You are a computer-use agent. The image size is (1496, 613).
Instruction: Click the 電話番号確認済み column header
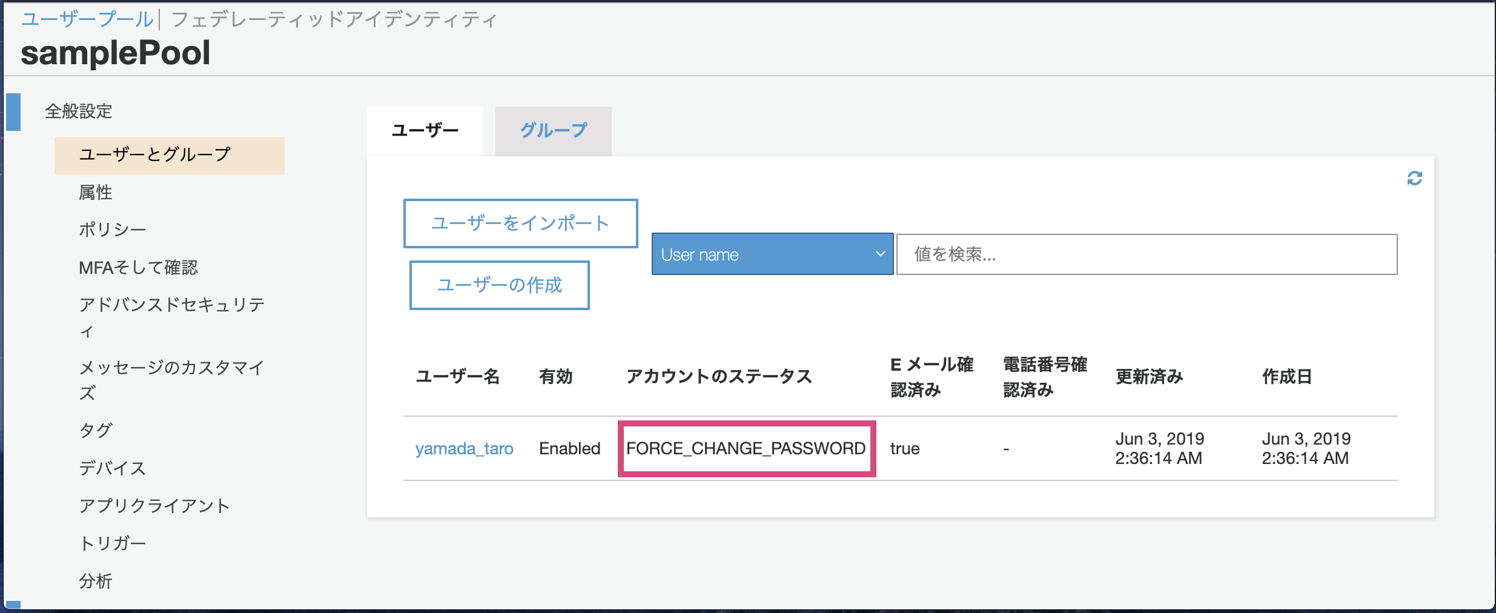pyautogui.click(x=1045, y=377)
